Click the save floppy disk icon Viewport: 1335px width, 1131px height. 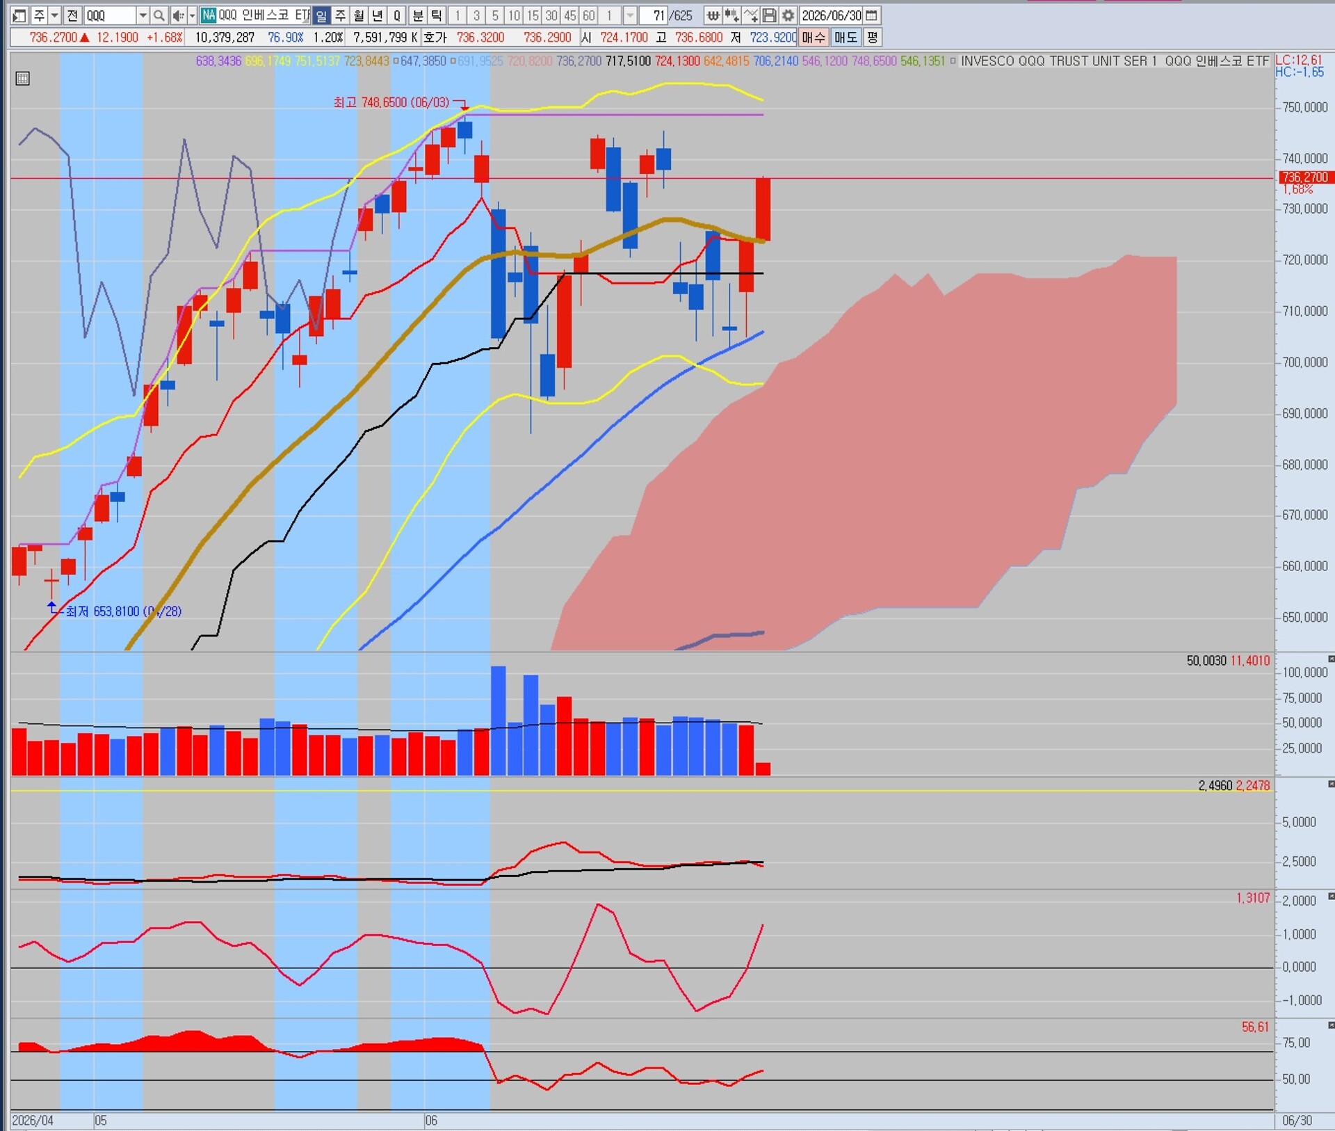pyautogui.click(x=769, y=15)
